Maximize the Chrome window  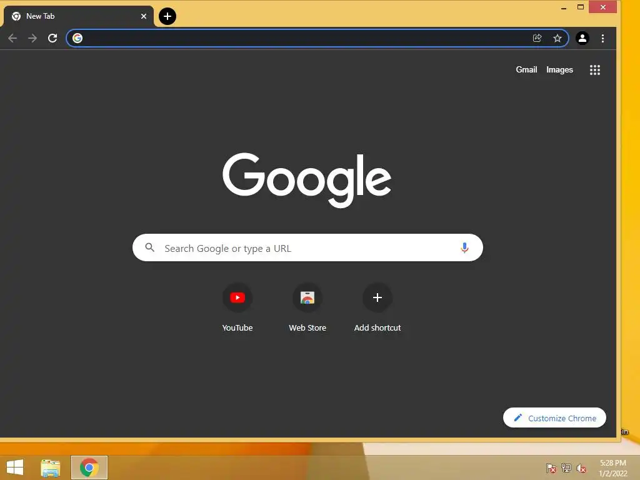pyautogui.click(x=581, y=7)
